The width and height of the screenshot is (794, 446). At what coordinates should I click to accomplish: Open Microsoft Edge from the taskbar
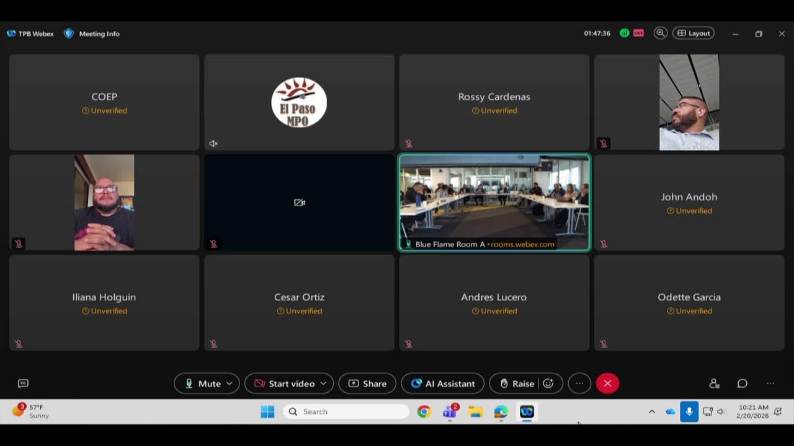point(501,411)
